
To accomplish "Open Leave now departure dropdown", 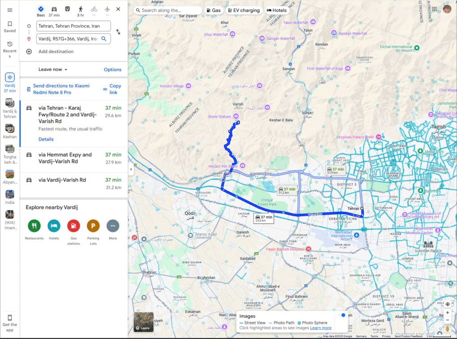I will [x=53, y=69].
